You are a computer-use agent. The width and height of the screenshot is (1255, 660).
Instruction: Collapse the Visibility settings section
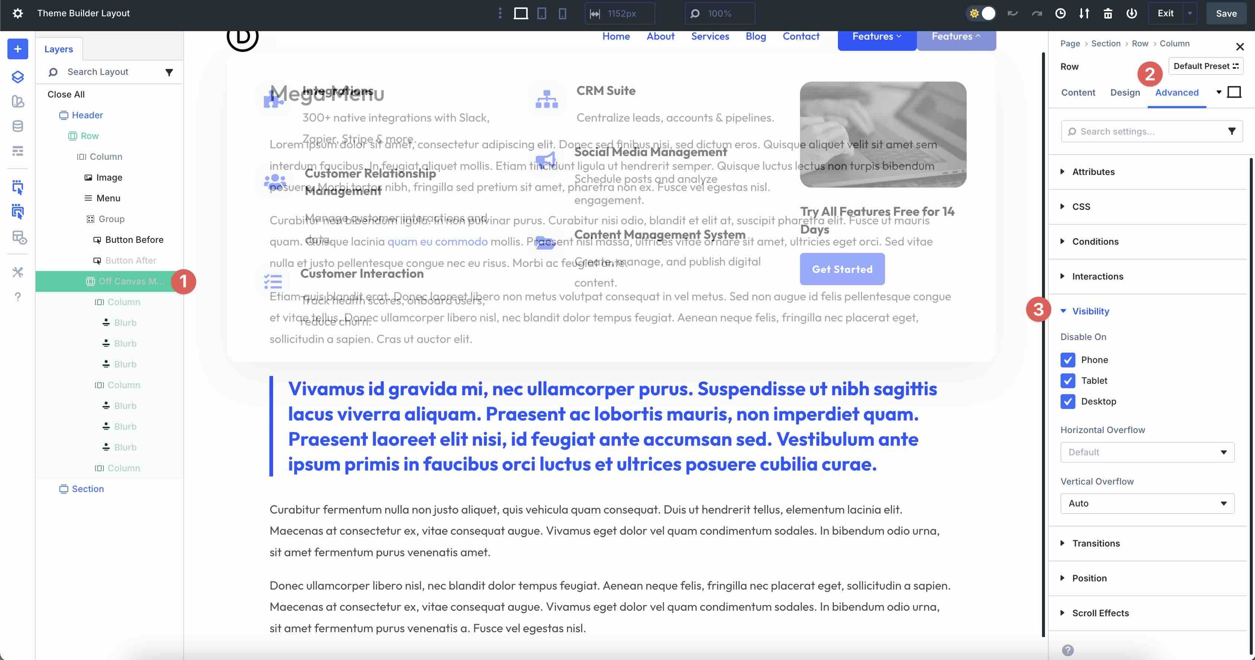point(1091,311)
